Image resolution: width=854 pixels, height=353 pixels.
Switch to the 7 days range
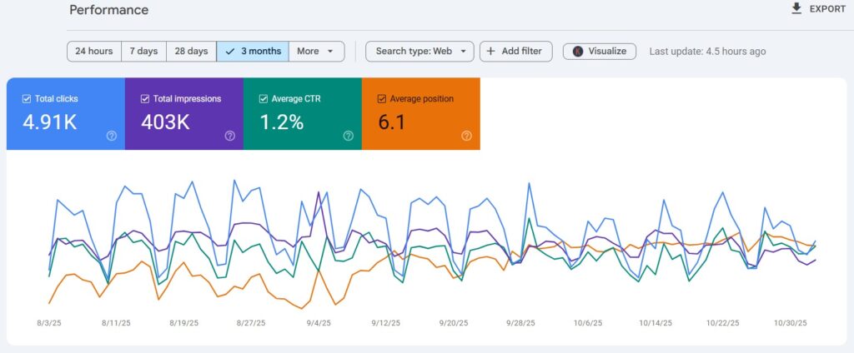143,51
